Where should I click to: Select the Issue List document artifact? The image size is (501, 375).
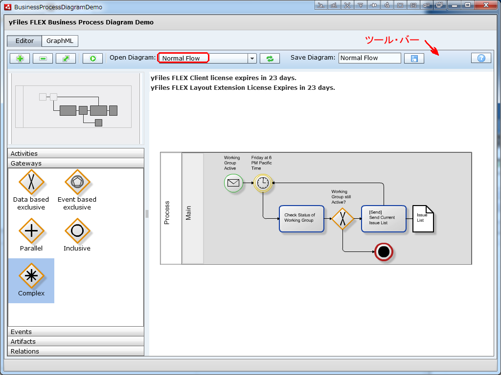tap(423, 219)
